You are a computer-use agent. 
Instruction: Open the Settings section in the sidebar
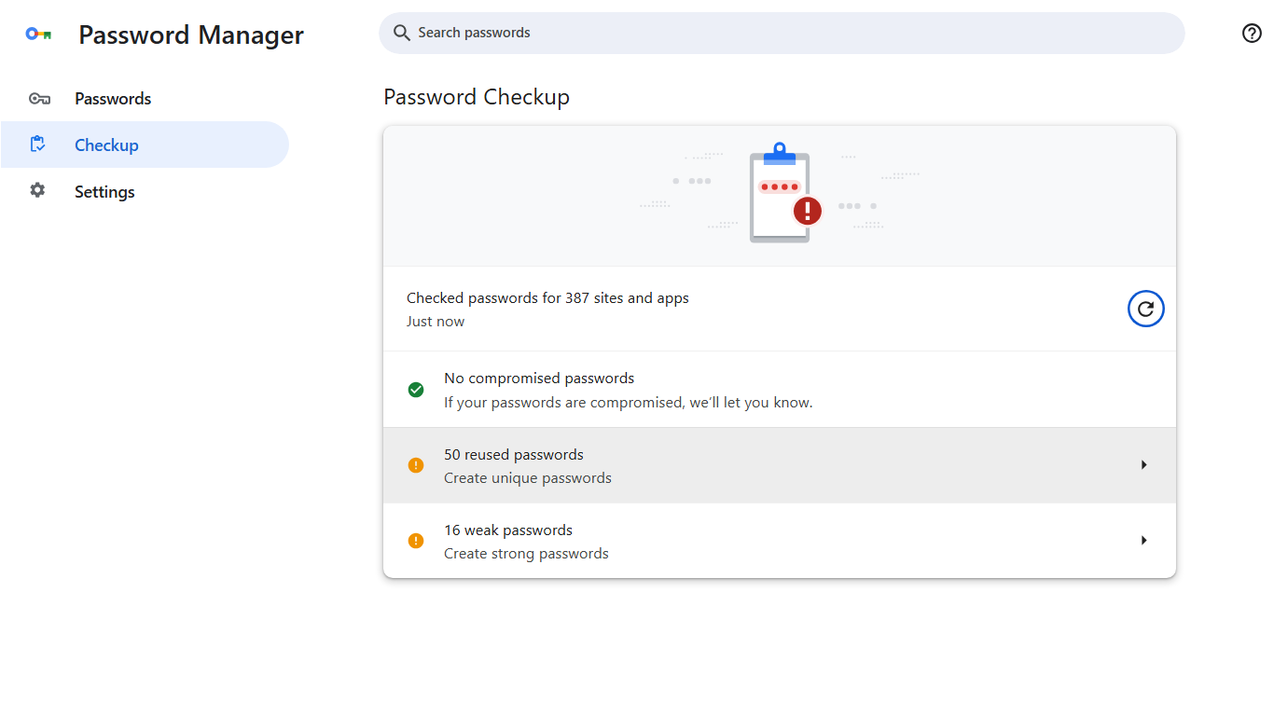coord(104,190)
